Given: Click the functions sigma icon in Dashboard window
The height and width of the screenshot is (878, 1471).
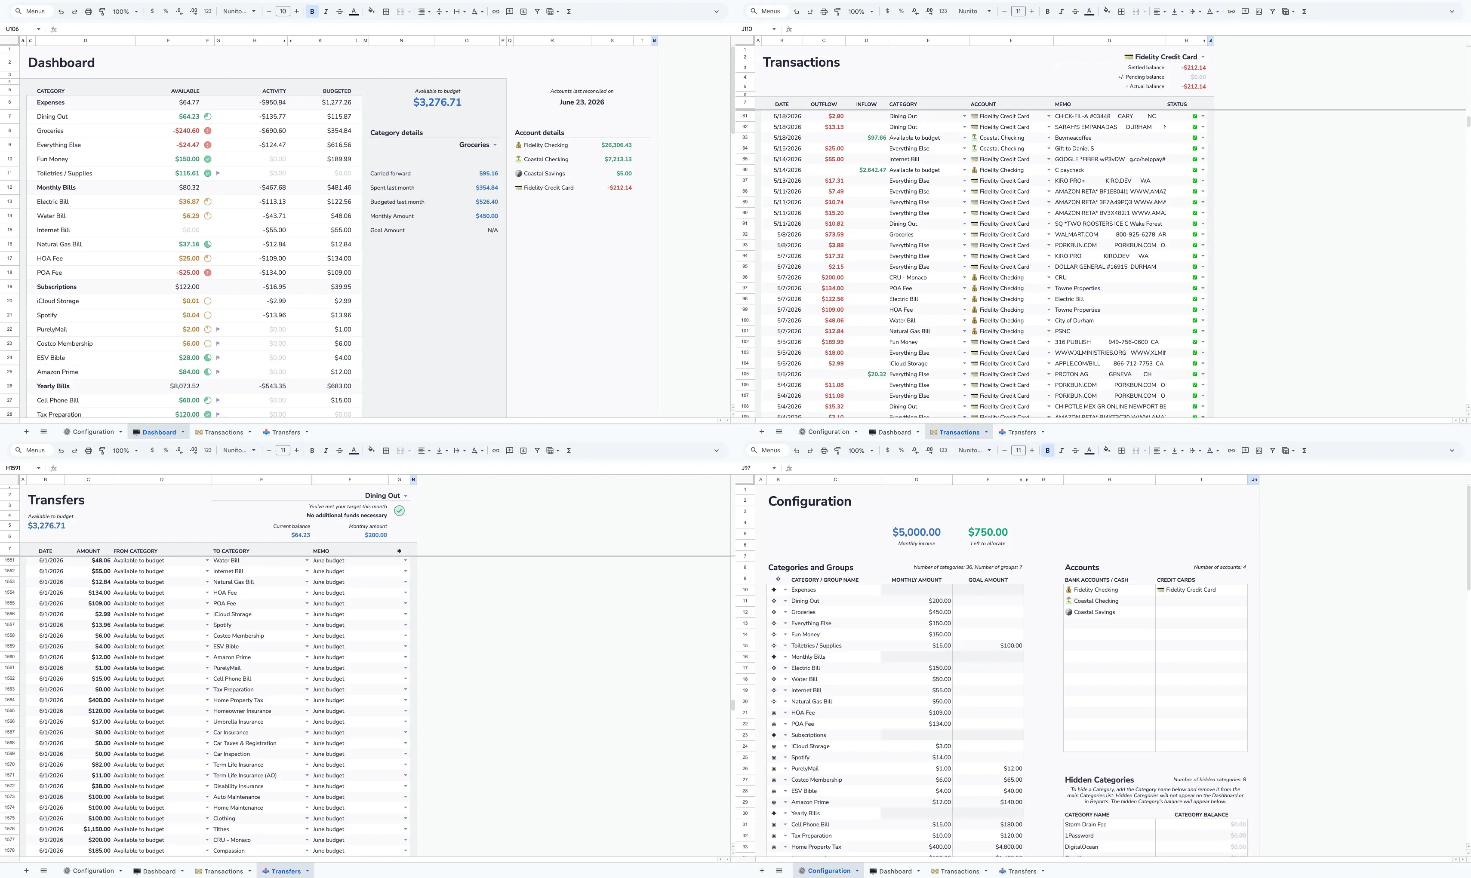Looking at the screenshot, I should (x=569, y=11).
